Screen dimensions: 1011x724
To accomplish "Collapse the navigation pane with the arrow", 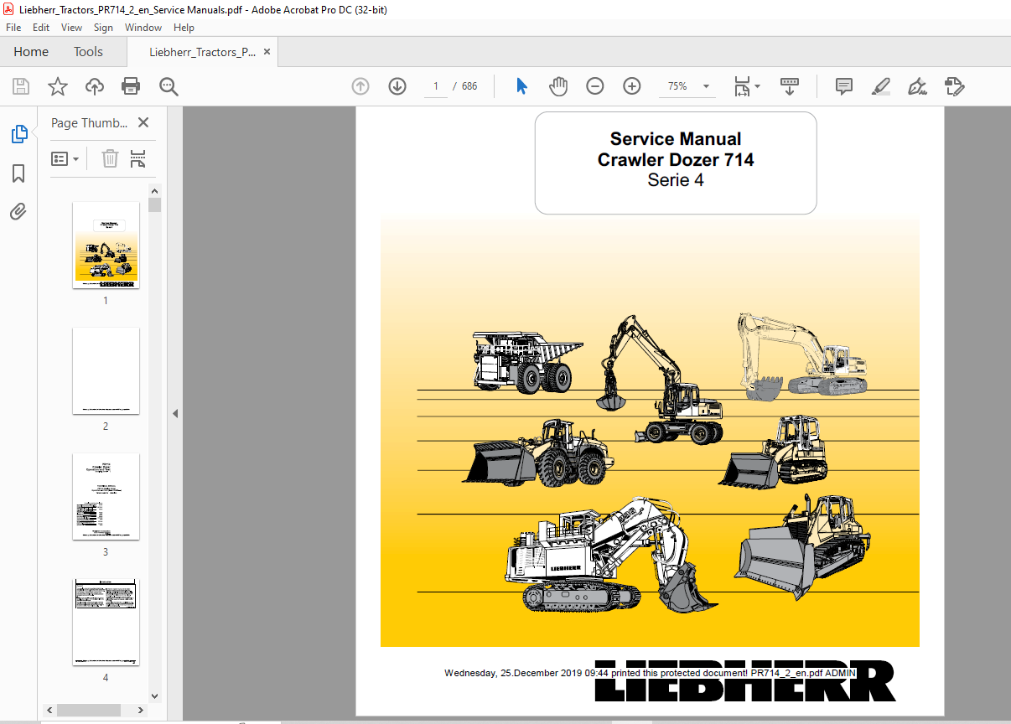I will tap(175, 413).
